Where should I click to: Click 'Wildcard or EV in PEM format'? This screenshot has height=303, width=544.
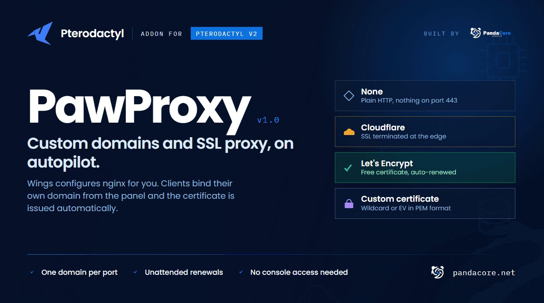[x=406, y=208]
